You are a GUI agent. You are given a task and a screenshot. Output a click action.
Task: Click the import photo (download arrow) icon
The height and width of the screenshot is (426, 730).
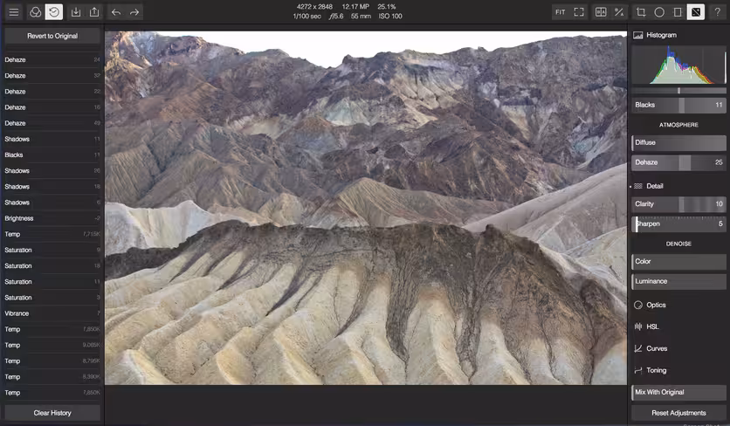coord(76,12)
